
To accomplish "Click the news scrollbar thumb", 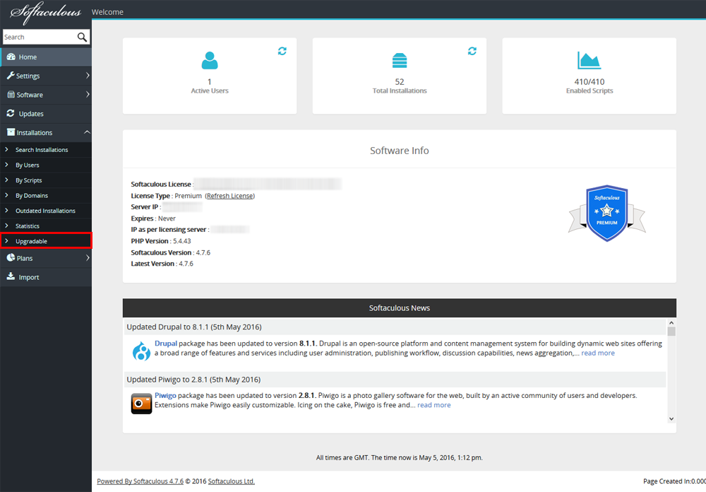I will [671, 332].
